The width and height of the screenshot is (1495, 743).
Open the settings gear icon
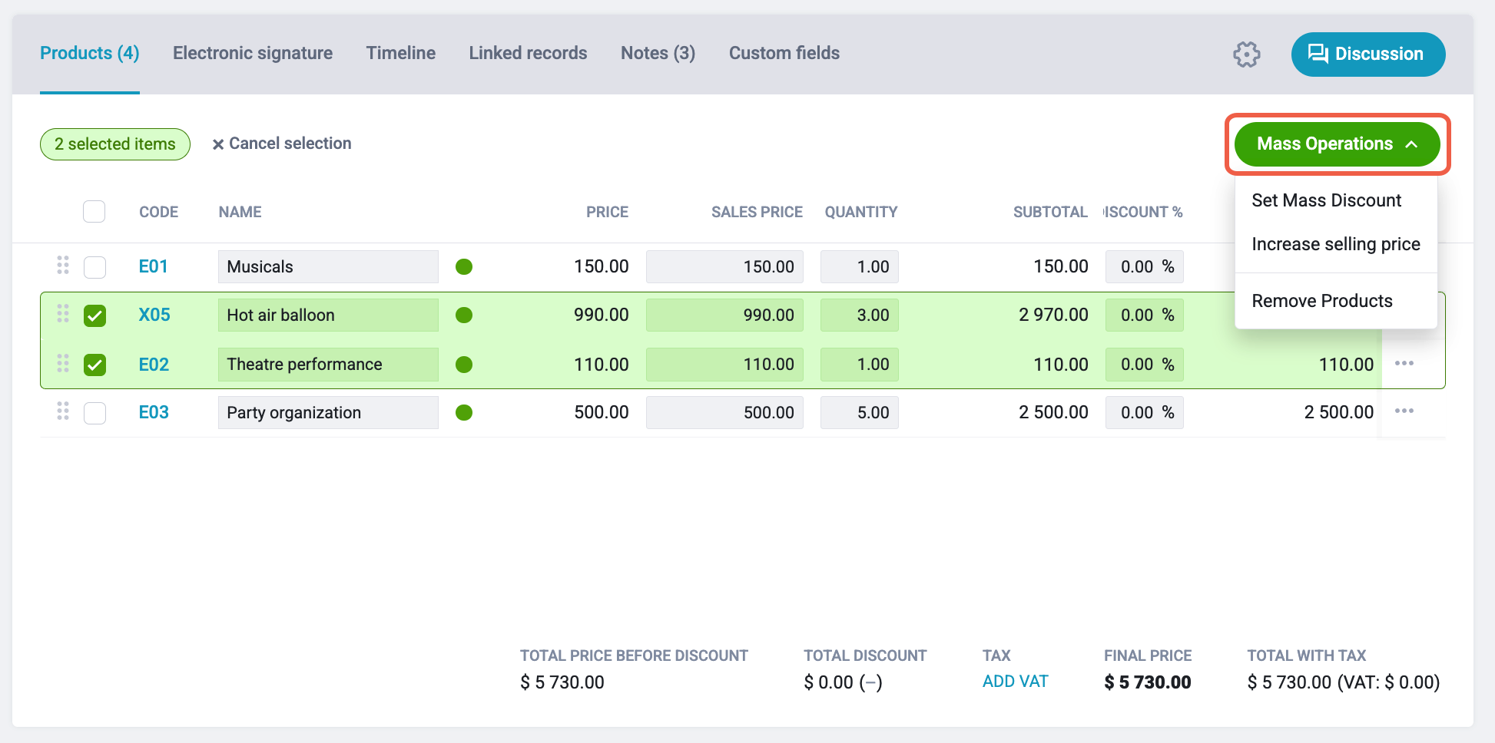[1246, 54]
